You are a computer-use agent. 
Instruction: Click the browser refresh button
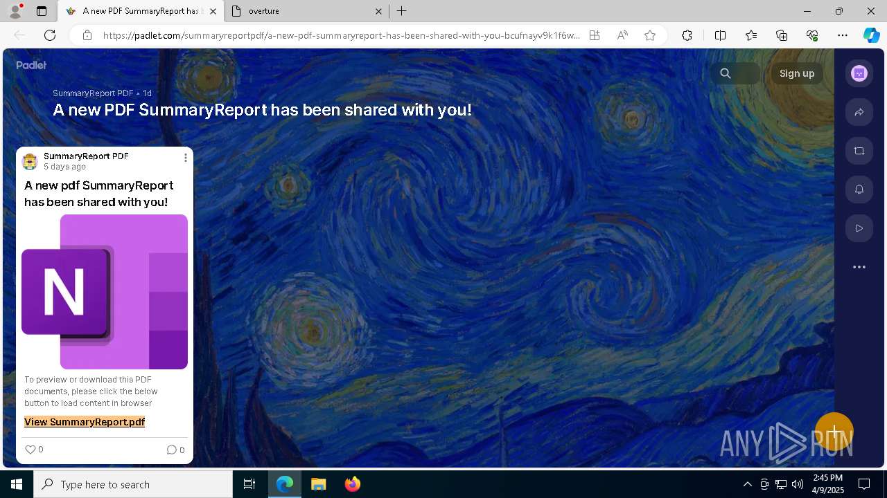50,35
